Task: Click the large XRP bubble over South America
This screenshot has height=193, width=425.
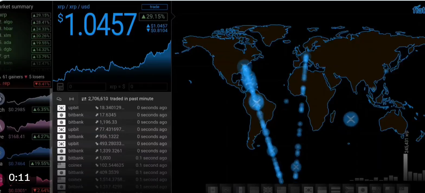Action: (256, 102)
